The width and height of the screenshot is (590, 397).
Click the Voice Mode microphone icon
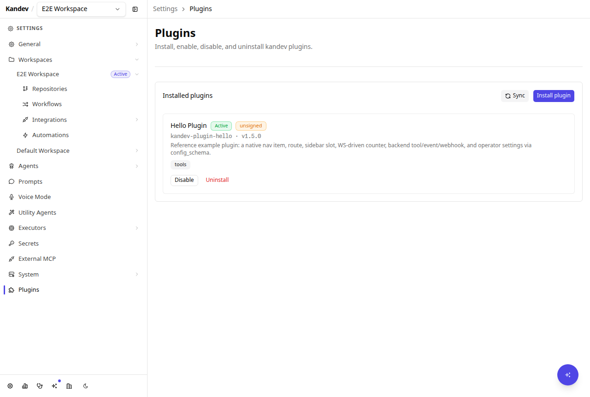[12, 197]
